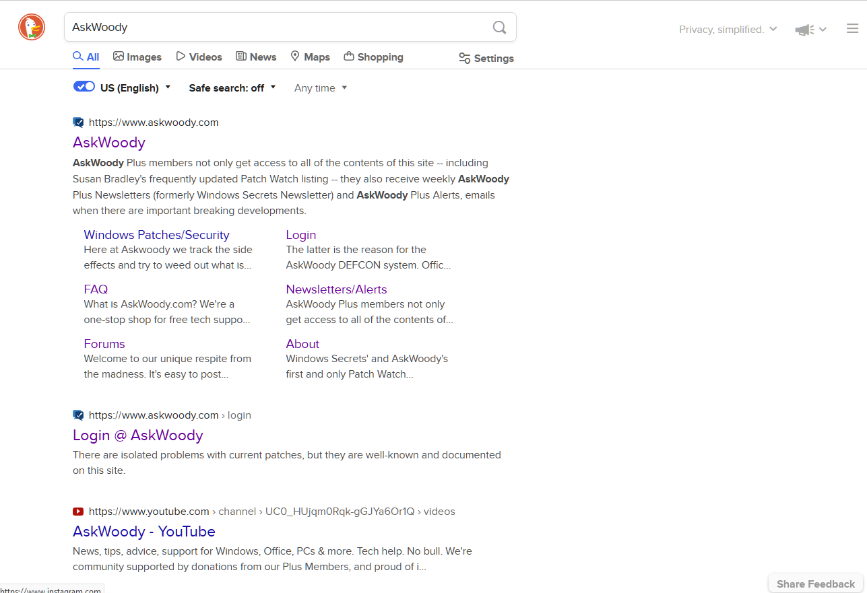Open the Forums sitelink

(x=104, y=344)
